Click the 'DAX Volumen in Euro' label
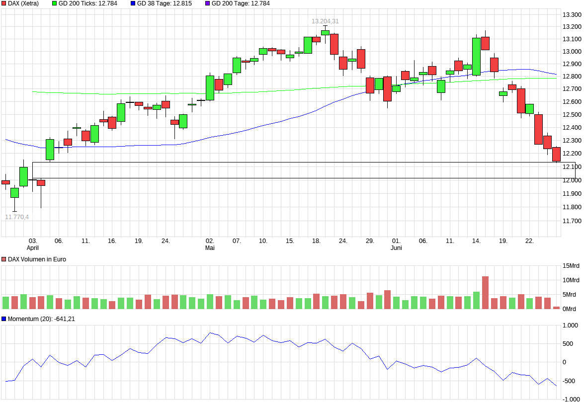584x405 pixels. 37,259
